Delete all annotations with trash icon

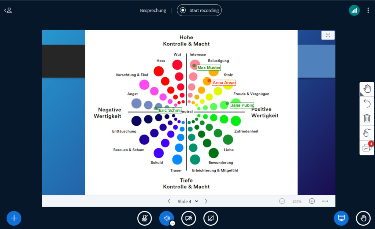tap(367, 118)
